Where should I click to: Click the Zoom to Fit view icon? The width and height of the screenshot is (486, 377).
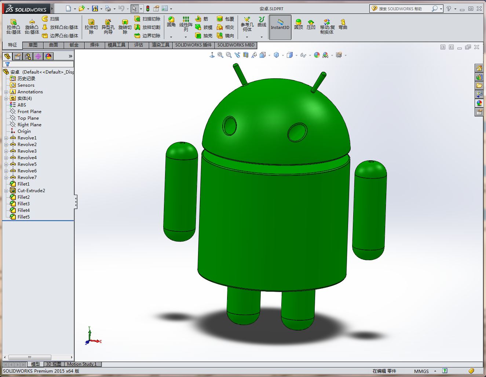click(220, 55)
